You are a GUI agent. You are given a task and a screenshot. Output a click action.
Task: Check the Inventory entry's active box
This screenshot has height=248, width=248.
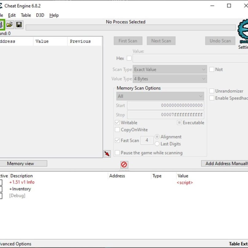1,189
